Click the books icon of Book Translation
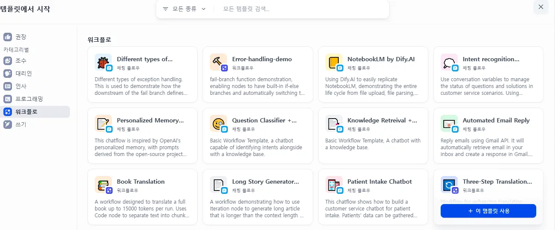The width and height of the screenshot is (555, 230). (x=103, y=185)
